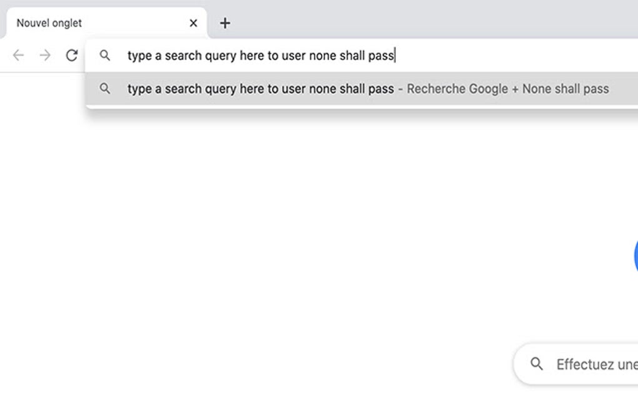Click the magnifier icon on the suggestion row
This screenshot has height=399, width=638.
(x=106, y=88)
